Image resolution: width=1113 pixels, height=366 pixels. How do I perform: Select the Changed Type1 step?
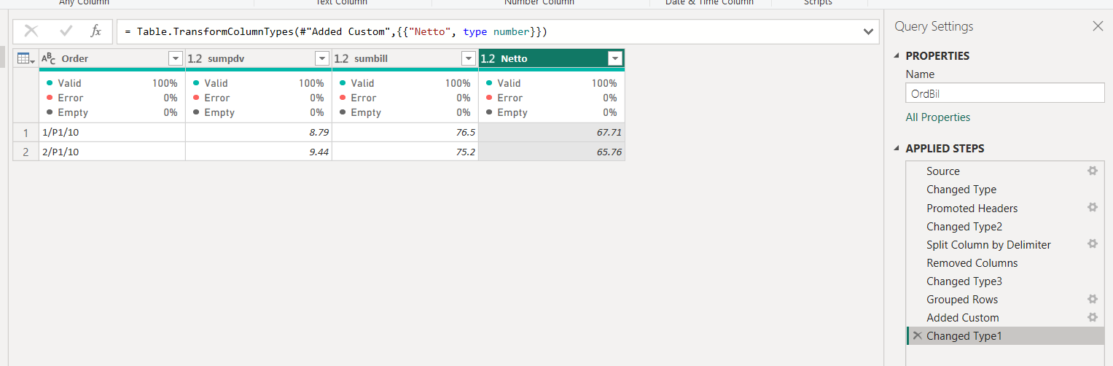point(1005,336)
